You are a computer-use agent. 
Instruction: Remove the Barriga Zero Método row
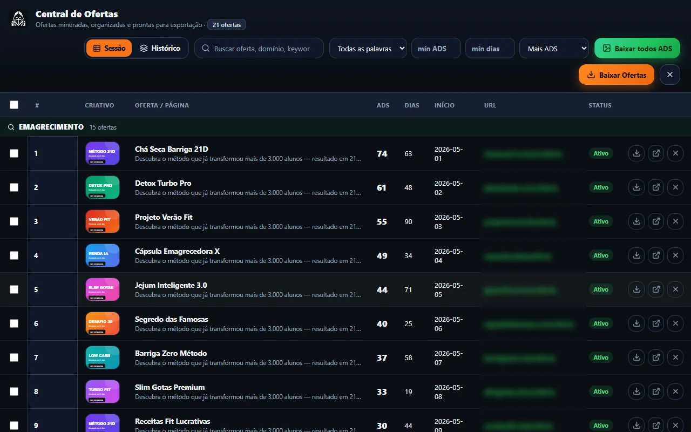point(675,357)
